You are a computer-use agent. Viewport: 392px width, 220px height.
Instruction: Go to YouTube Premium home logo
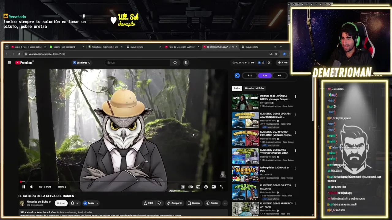(x=24, y=63)
